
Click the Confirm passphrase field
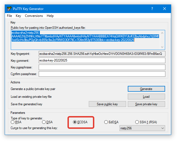102,74
